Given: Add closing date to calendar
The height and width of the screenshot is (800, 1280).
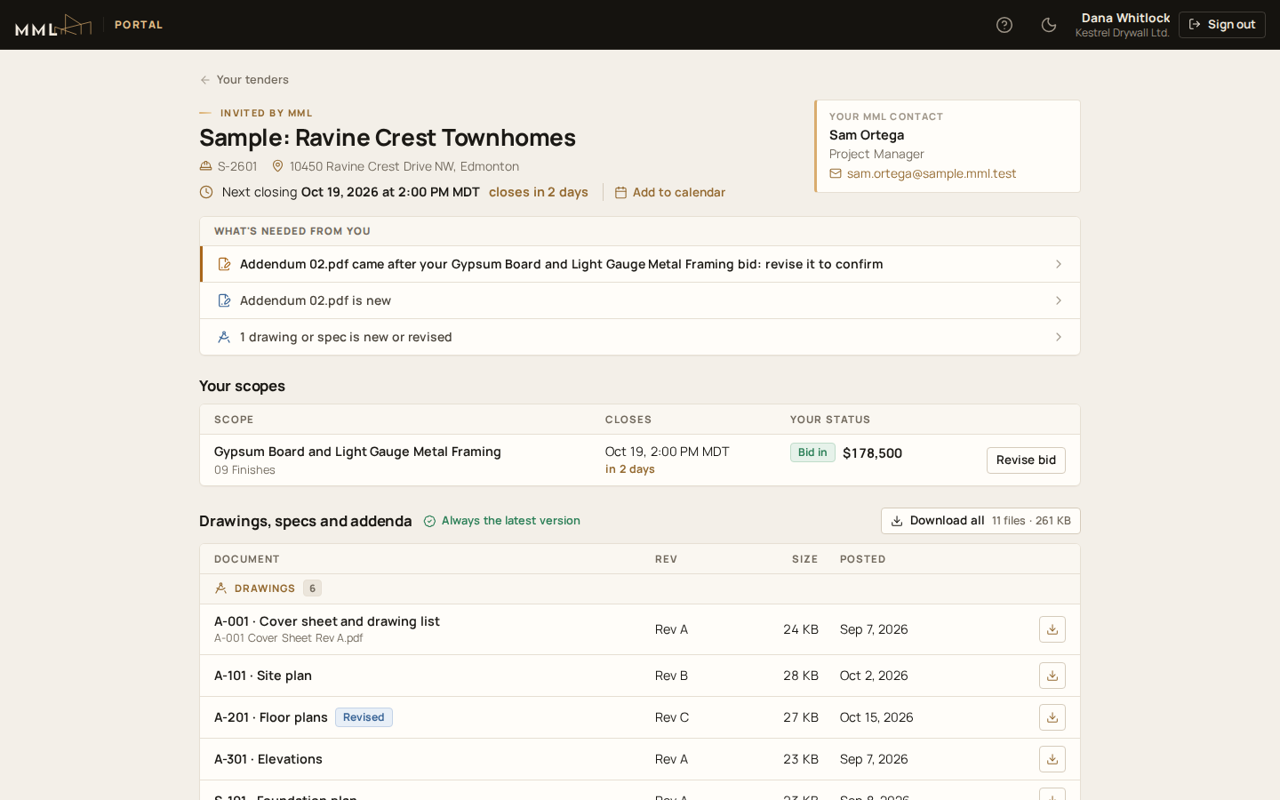Looking at the screenshot, I should tap(670, 192).
